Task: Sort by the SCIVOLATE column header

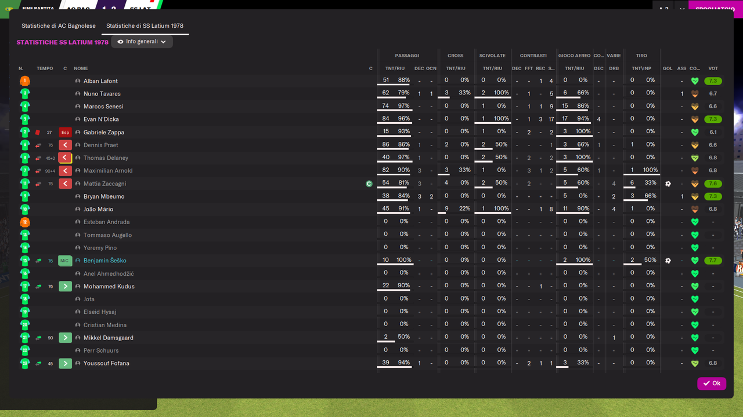Action: (492, 56)
